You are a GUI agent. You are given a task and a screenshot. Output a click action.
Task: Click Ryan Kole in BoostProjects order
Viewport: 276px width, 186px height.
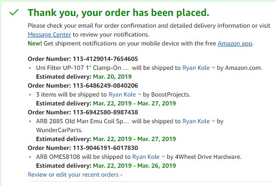(x=122, y=95)
